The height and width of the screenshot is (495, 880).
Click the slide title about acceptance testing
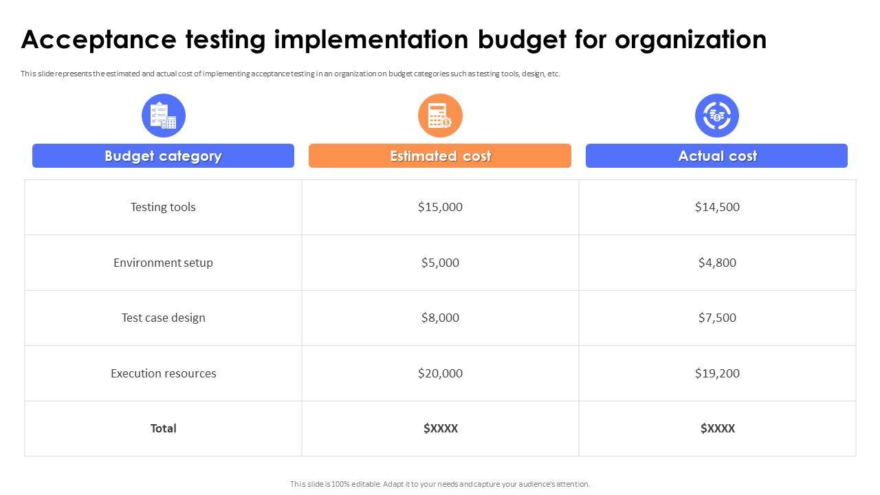[x=393, y=40]
